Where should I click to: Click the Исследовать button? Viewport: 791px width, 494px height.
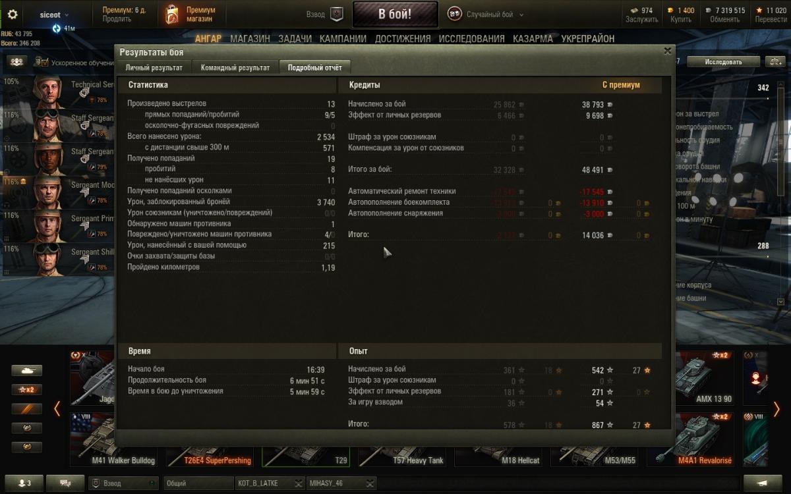click(723, 62)
